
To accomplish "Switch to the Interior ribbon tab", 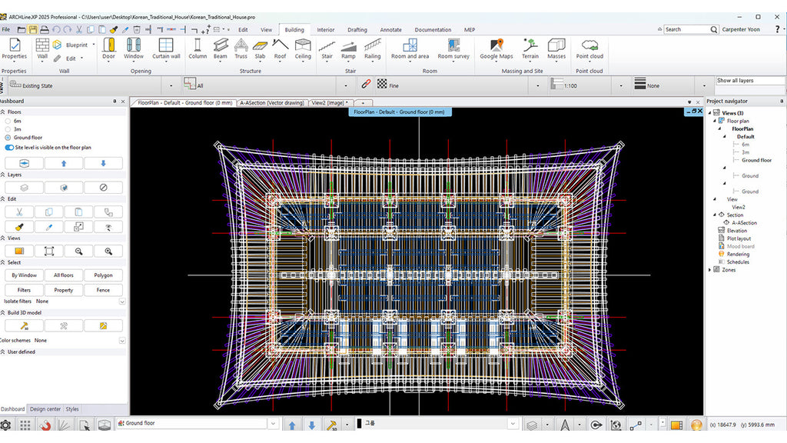I will 325,30.
